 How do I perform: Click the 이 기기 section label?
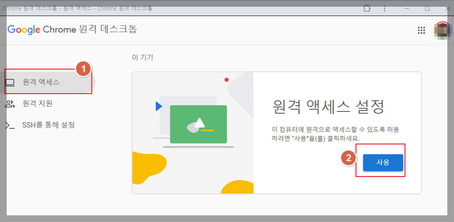coord(143,58)
